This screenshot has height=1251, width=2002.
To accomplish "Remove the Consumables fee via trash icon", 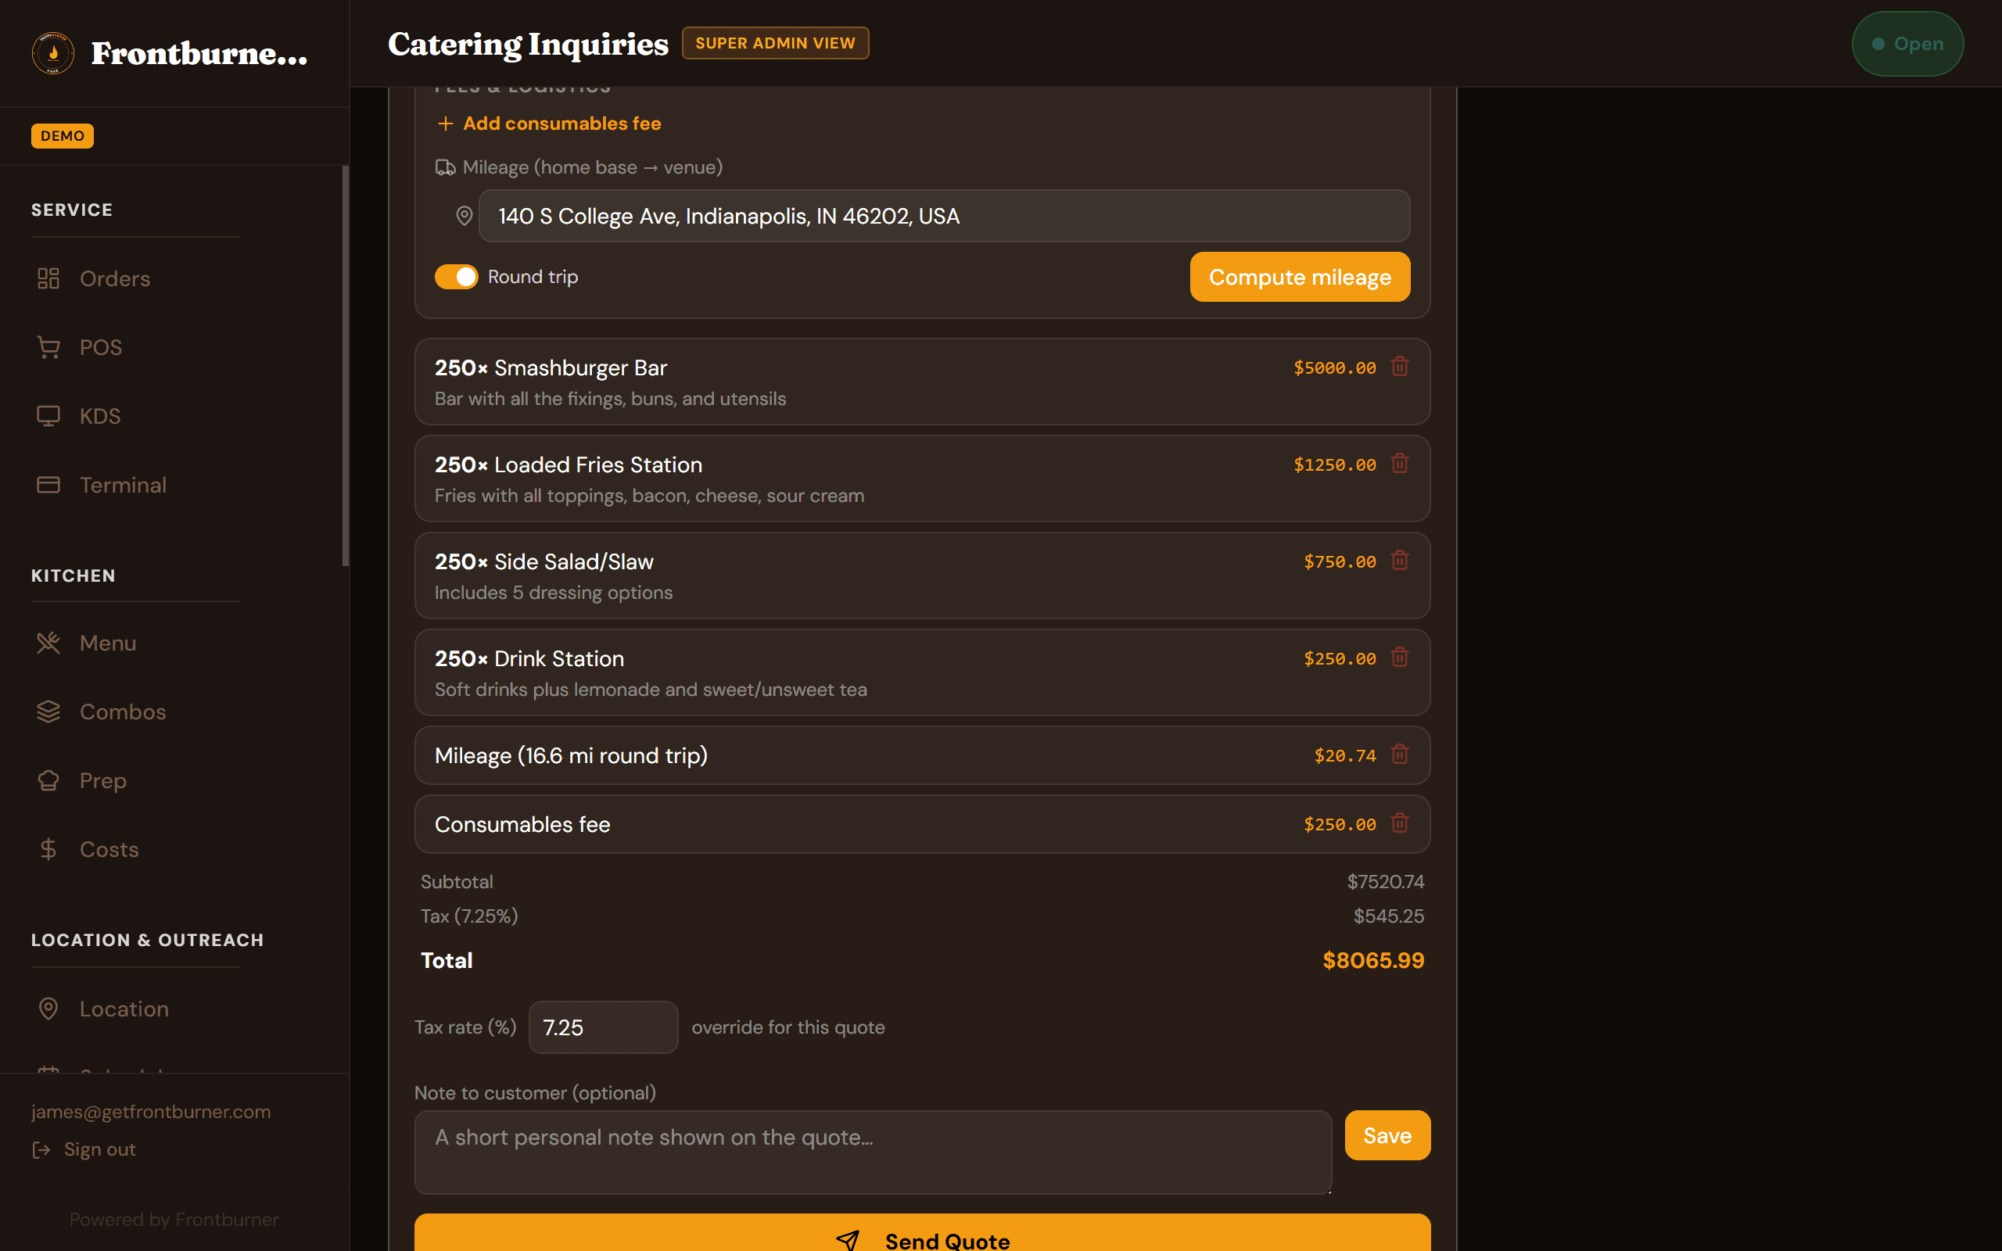I will click(x=1400, y=823).
